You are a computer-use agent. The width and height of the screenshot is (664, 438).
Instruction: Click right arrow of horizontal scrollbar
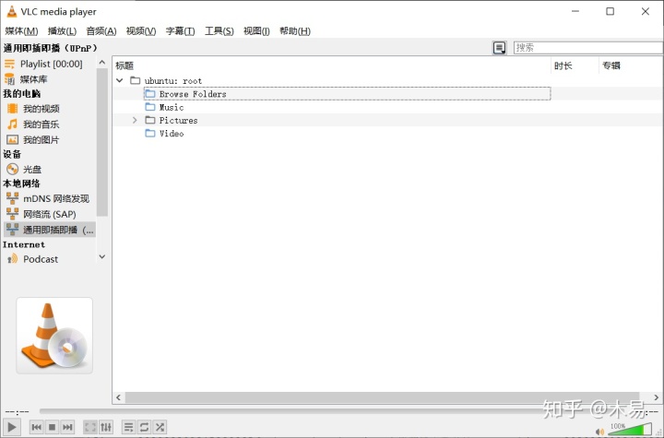coord(657,397)
